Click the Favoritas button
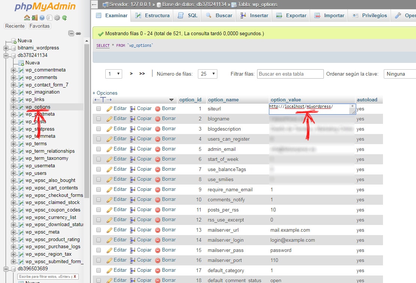This screenshot has width=416, height=283. pyautogui.click(x=39, y=26)
